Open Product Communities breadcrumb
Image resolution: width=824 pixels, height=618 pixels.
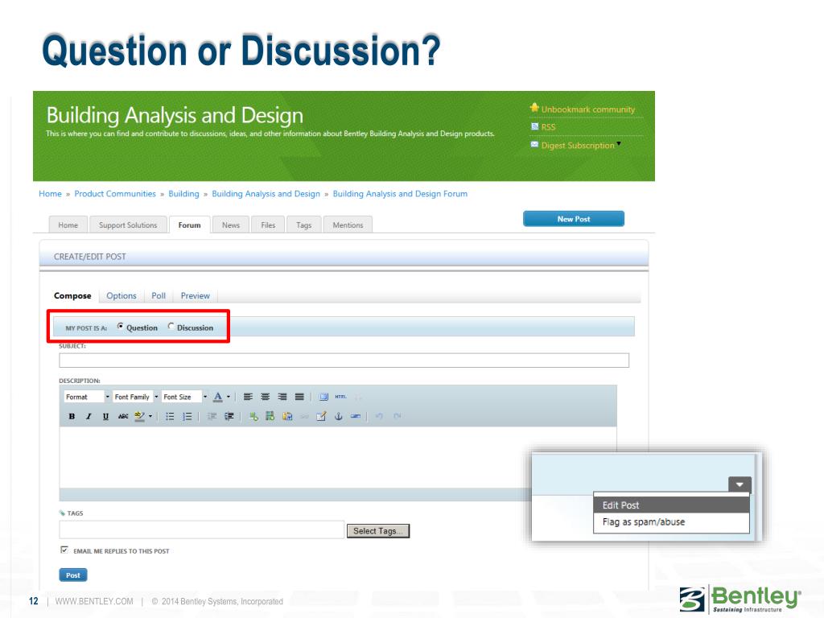coord(115,193)
